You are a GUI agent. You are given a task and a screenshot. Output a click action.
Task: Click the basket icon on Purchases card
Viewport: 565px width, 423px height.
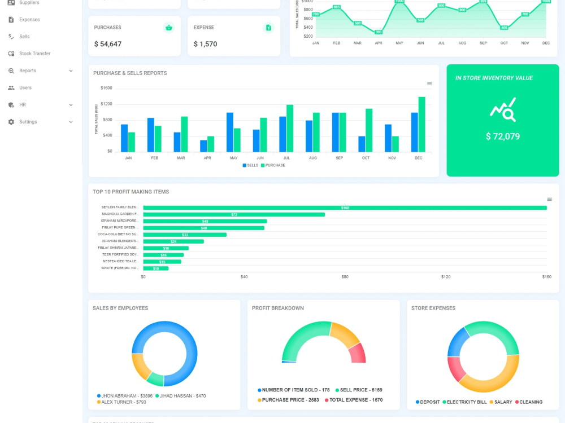(x=168, y=28)
